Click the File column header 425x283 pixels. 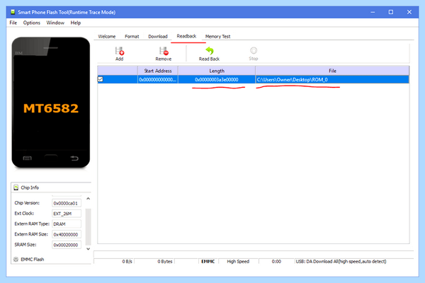coord(332,71)
